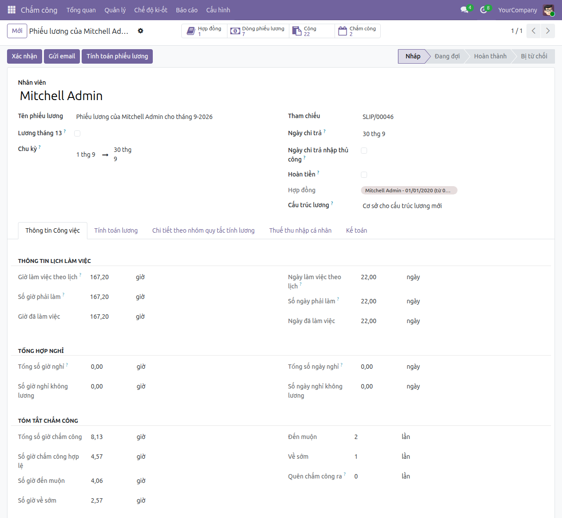The height and width of the screenshot is (518, 562).
Task: Go to previous record arrow
Action: pyautogui.click(x=533, y=31)
